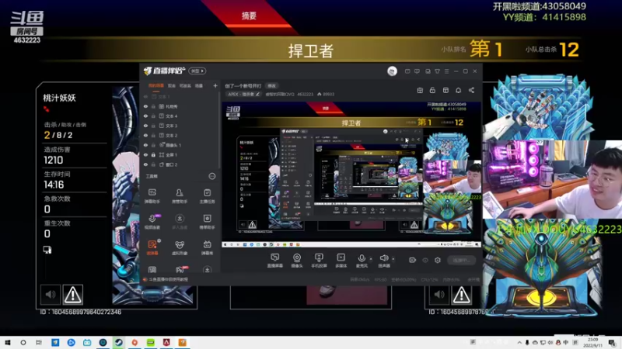The height and width of the screenshot is (349, 622).
Task: Open microphone options arrow
Action: [371, 259]
